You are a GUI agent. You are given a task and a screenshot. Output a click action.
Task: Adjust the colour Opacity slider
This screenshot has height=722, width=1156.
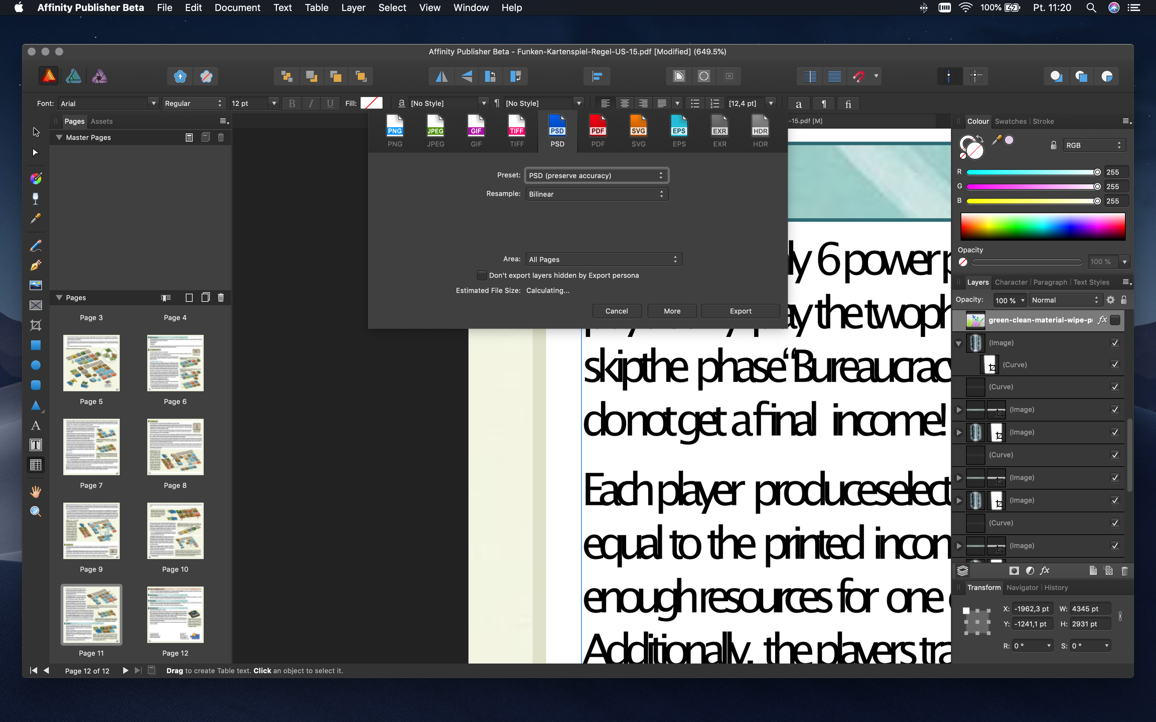(1027, 262)
